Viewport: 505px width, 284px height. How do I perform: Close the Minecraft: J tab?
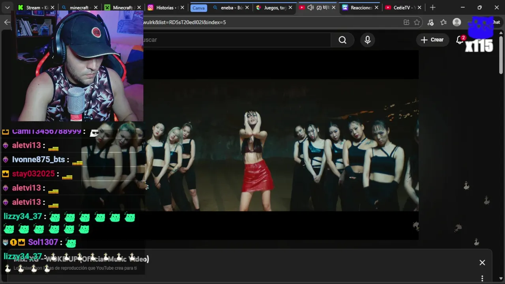tap(139, 7)
